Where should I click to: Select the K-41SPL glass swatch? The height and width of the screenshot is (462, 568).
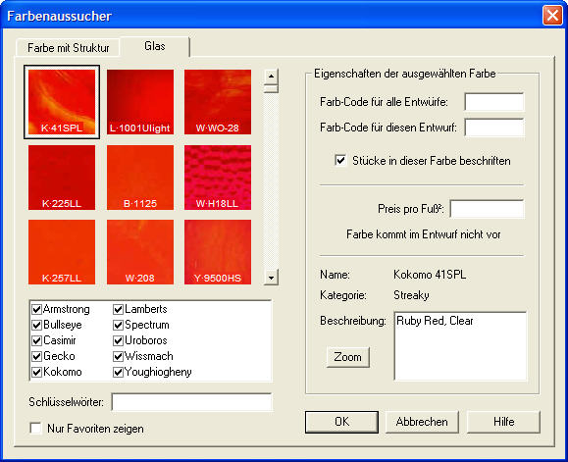[62, 102]
